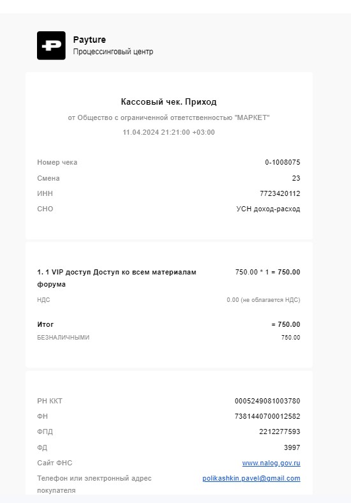Click the Процессинговый центр subtitle
The height and width of the screenshot is (503, 351).
coord(113,52)
